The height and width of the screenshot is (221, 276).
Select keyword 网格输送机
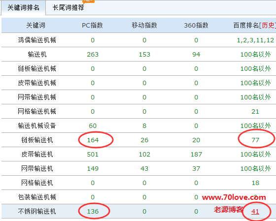(x=37, y=183)
